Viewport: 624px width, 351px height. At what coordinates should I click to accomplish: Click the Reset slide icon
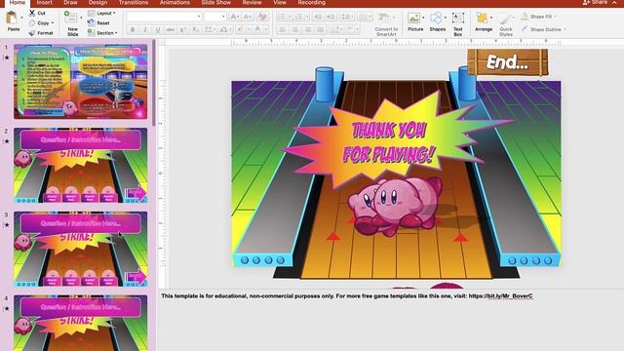click(91, 22)
